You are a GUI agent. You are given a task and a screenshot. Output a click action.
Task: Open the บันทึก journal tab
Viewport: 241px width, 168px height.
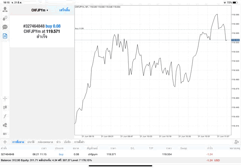pyautogui.click(x=68, y=142)
